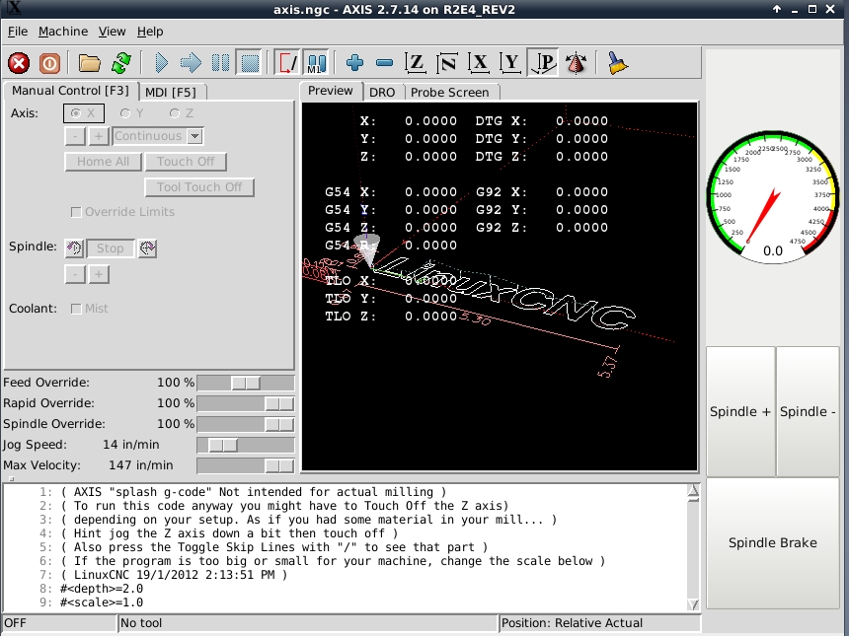This screenshot has height=636, width=849.
Task: Open the Machine menu
Action: [x=63, y=32]
